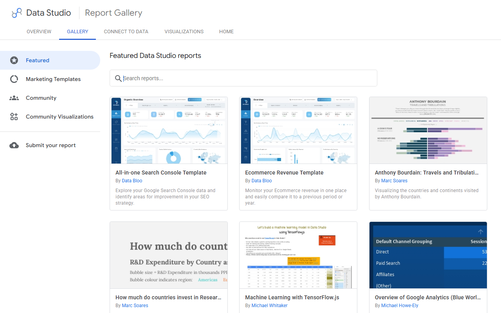The image size is (501, 313).
Task: Click the Data Studio logo icon
Action: (16, 13)
